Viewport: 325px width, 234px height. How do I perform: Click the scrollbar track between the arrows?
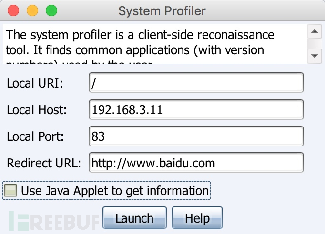[315, 44]
